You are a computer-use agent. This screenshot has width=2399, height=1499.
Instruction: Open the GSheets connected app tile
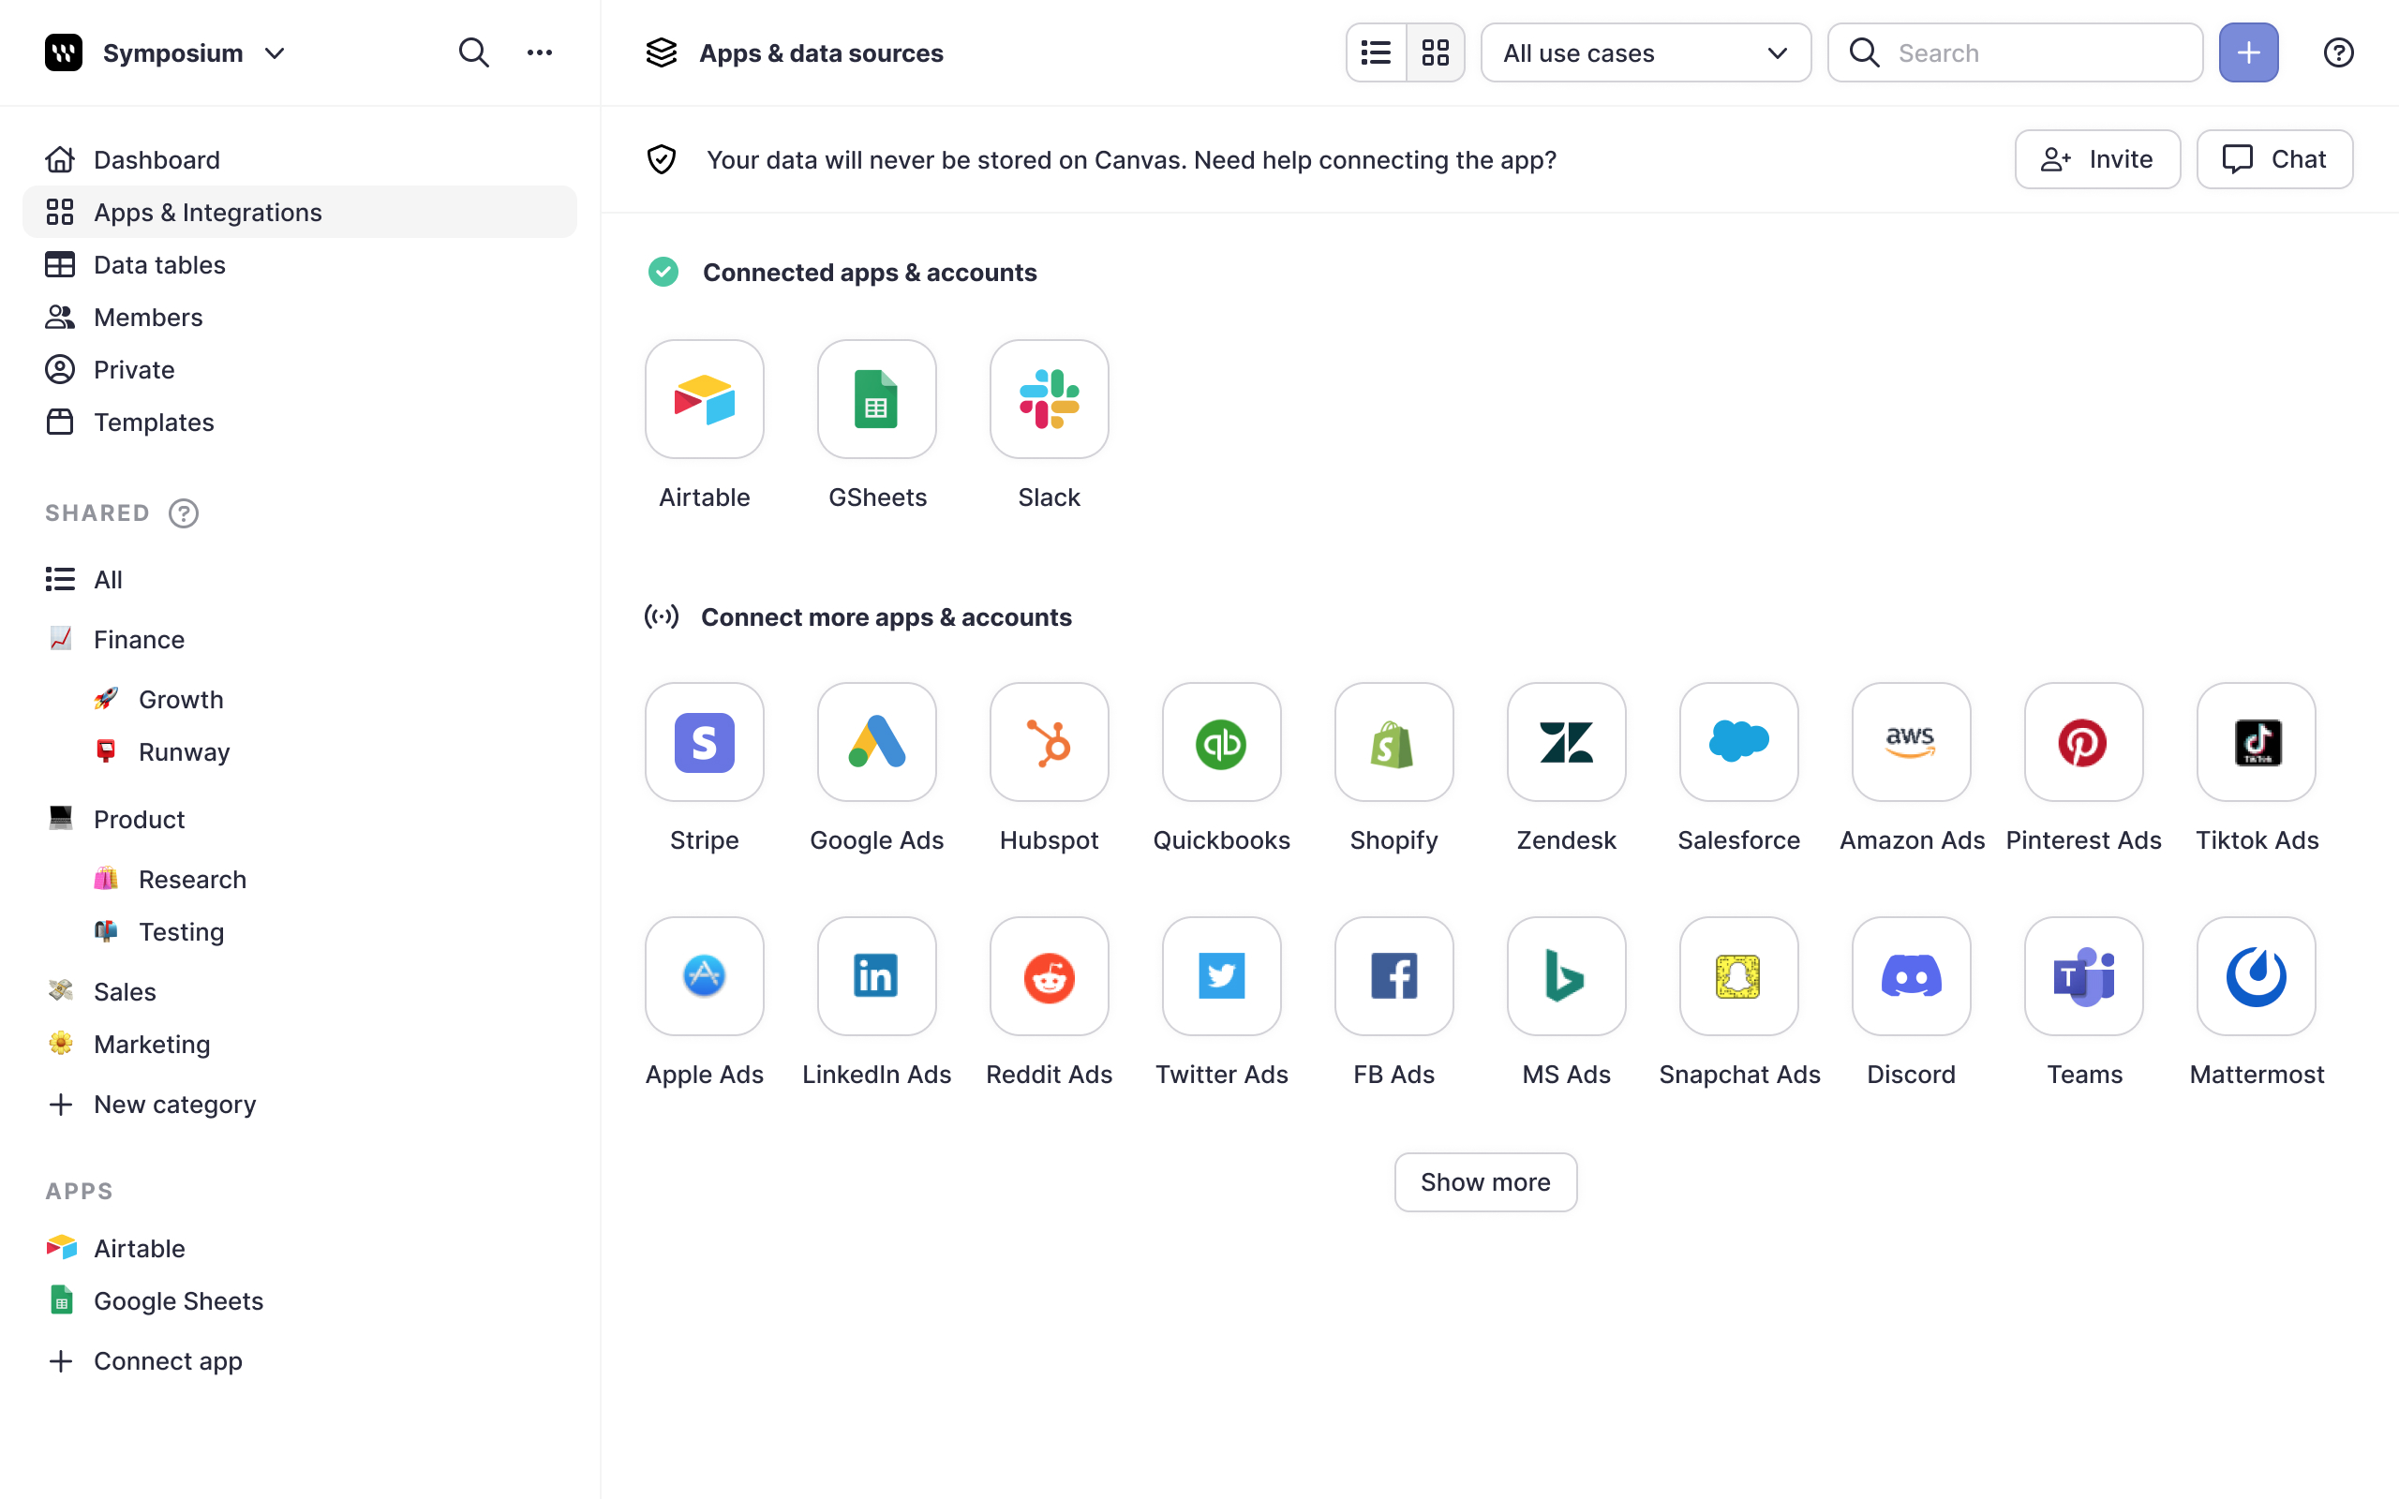(876, 399)
